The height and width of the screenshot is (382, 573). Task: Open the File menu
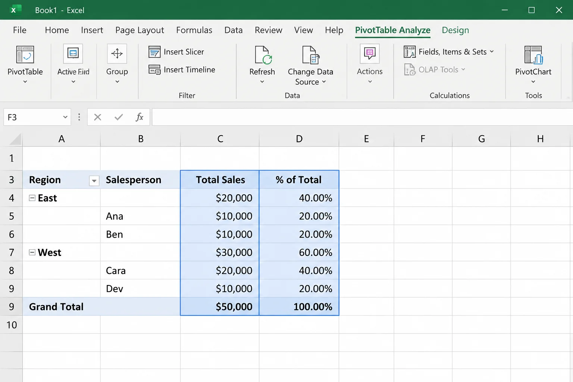point(20,30)
